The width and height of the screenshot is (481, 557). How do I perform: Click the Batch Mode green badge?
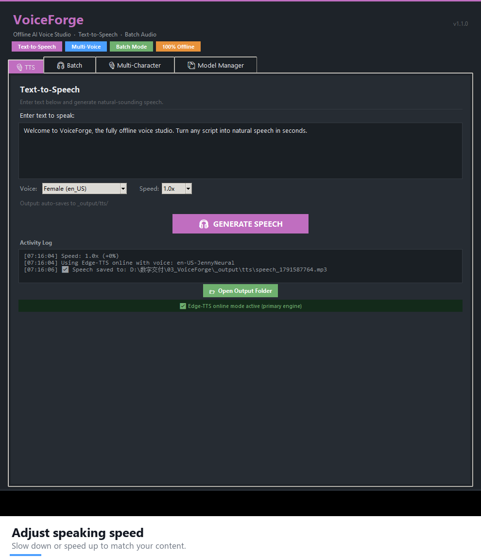pos(131,47)
